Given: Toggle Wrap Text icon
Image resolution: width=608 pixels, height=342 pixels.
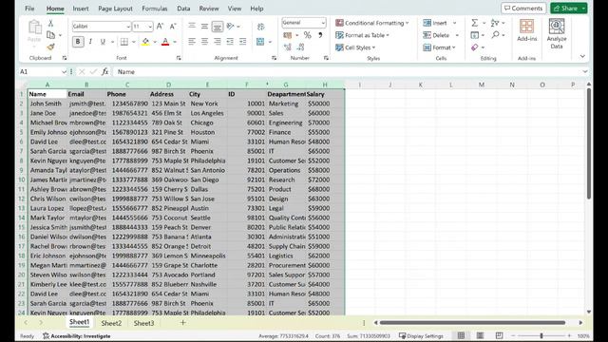Looking at the screenshot, I should pos(261,27).
